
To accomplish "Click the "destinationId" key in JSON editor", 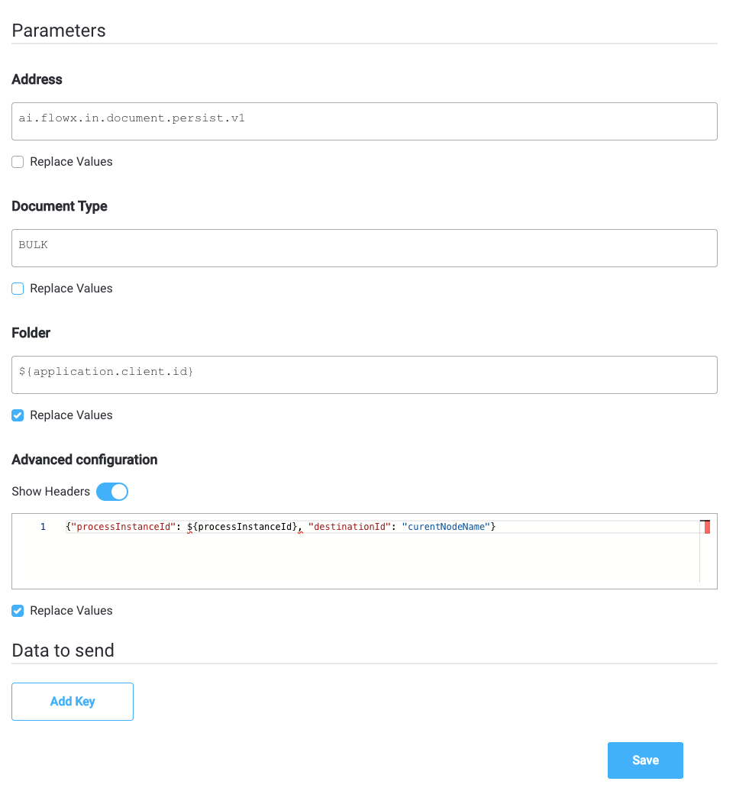I will 350,527.
